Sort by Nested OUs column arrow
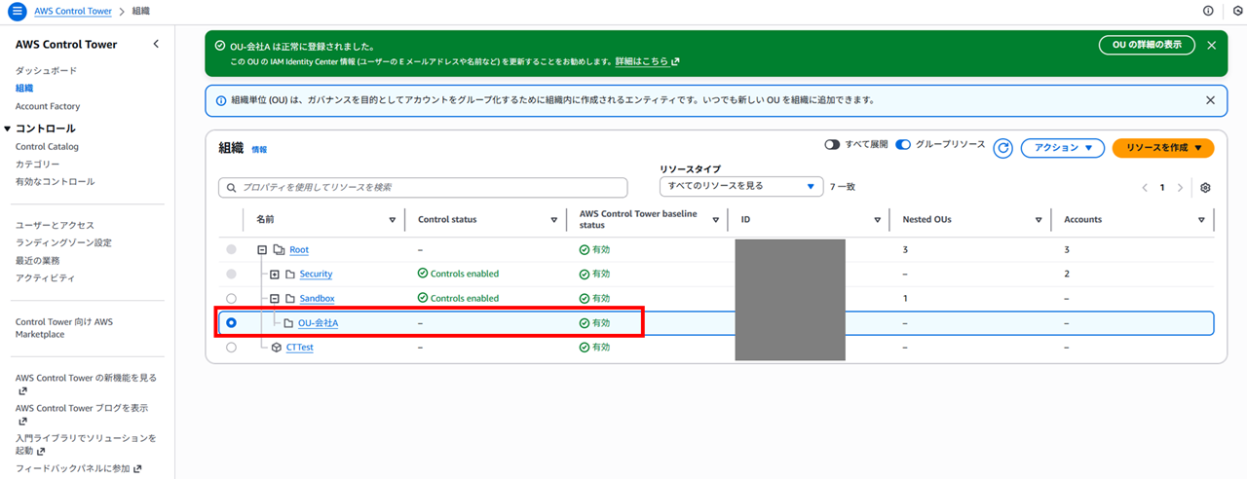Viewport: 1247px width, 479px height. 1039,220
